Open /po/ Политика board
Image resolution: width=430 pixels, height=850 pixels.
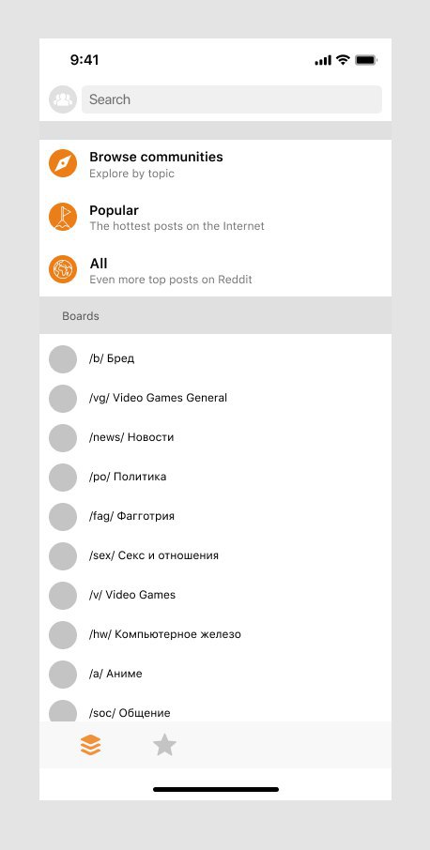(x=215, y=477)
